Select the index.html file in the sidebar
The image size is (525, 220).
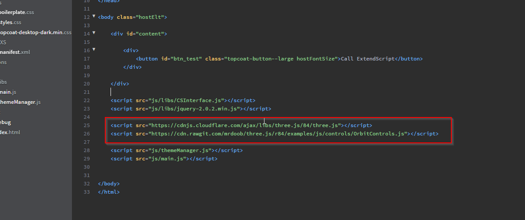10,132
